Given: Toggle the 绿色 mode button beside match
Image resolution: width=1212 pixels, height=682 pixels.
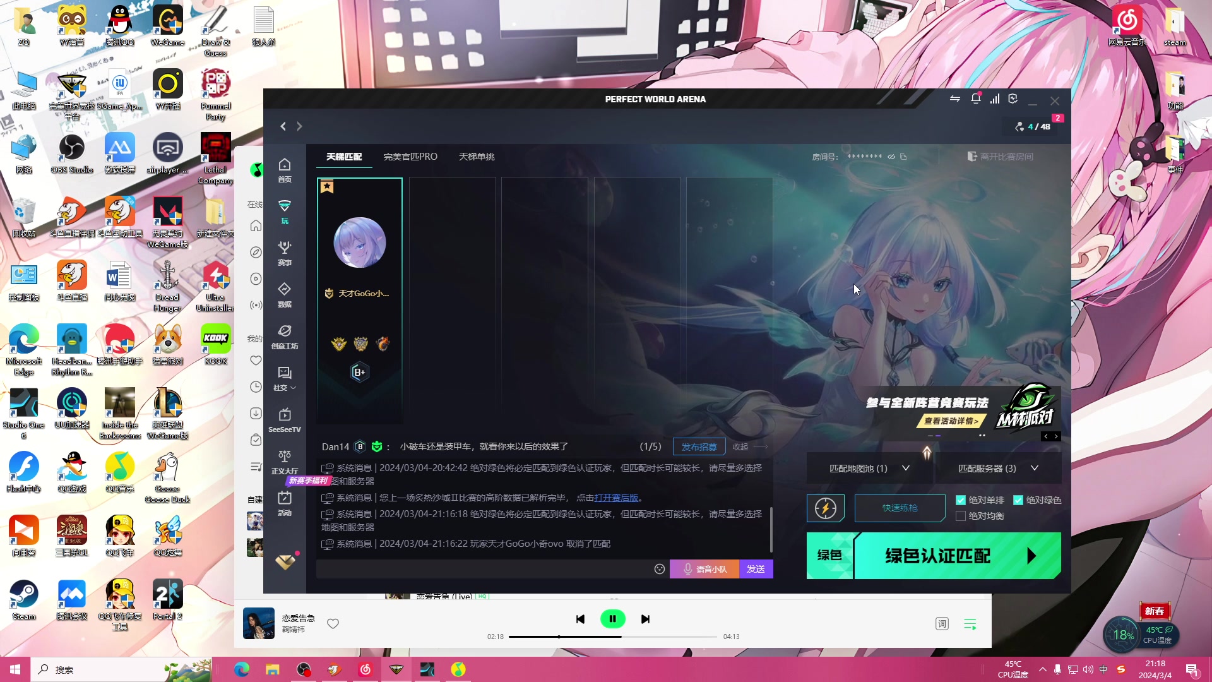Looking at the screenshot, I should (x=829, y=556).
